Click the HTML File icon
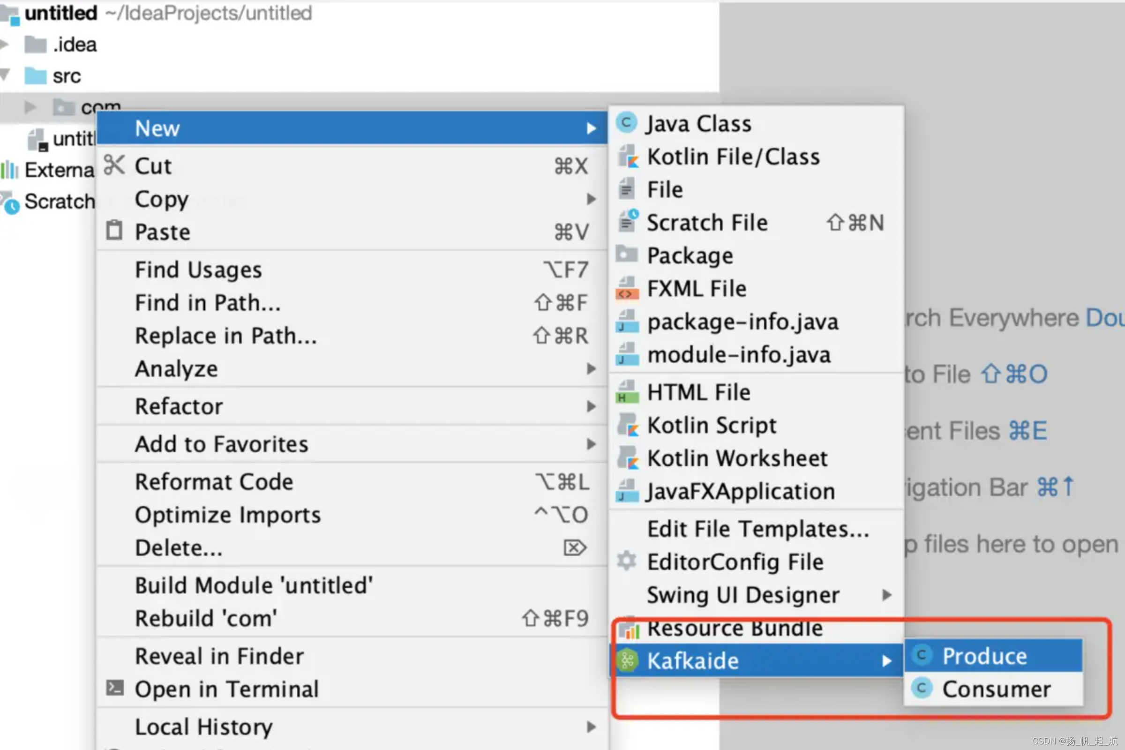Viewport: 1125px width, 750px height. pos(627,392)
